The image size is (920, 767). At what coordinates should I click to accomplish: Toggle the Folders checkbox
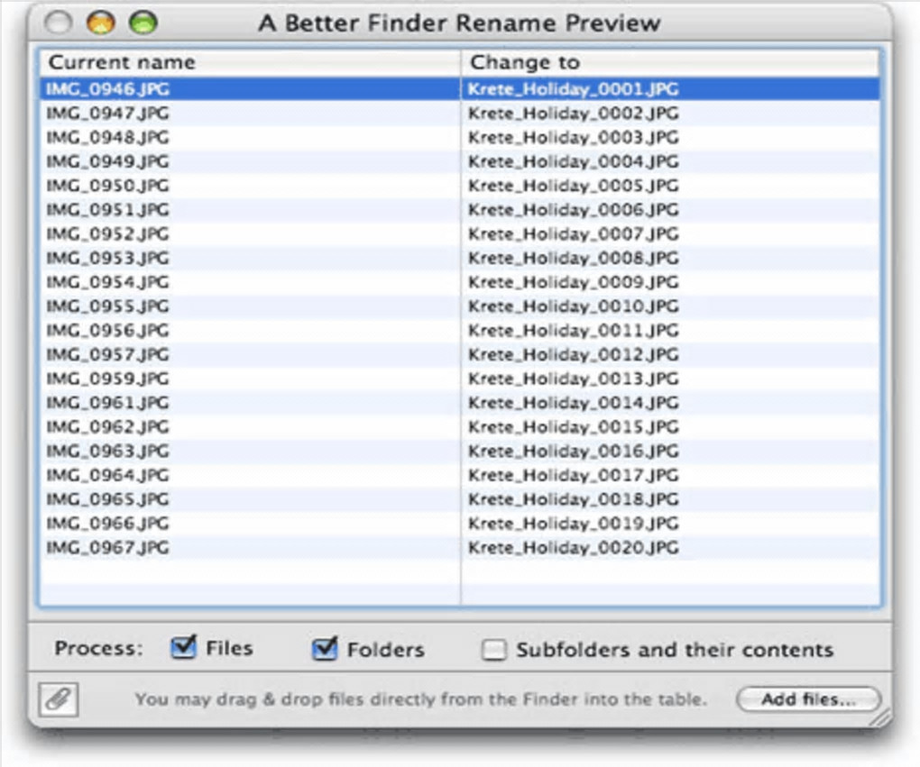325,649
